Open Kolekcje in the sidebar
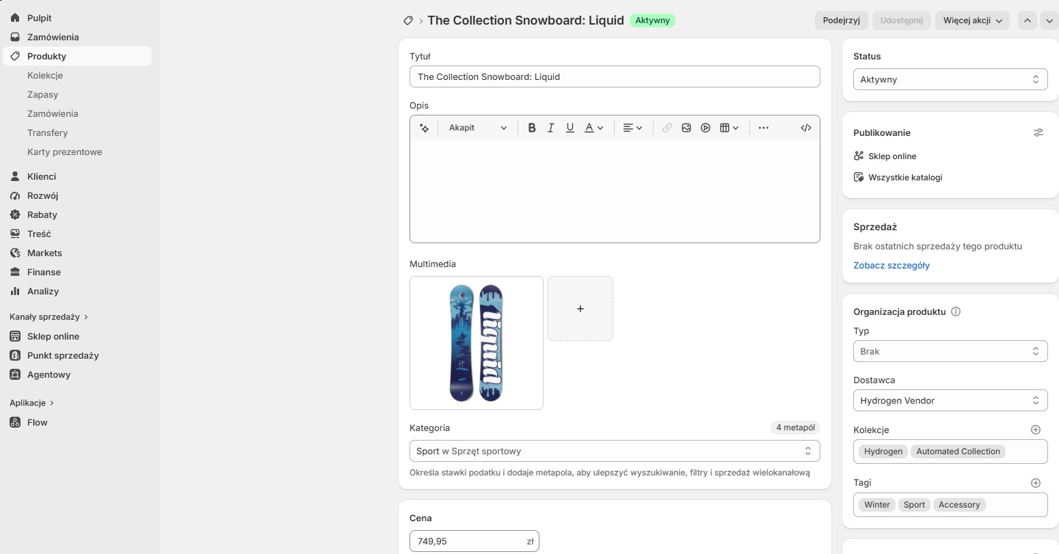 tap(45, 75)
